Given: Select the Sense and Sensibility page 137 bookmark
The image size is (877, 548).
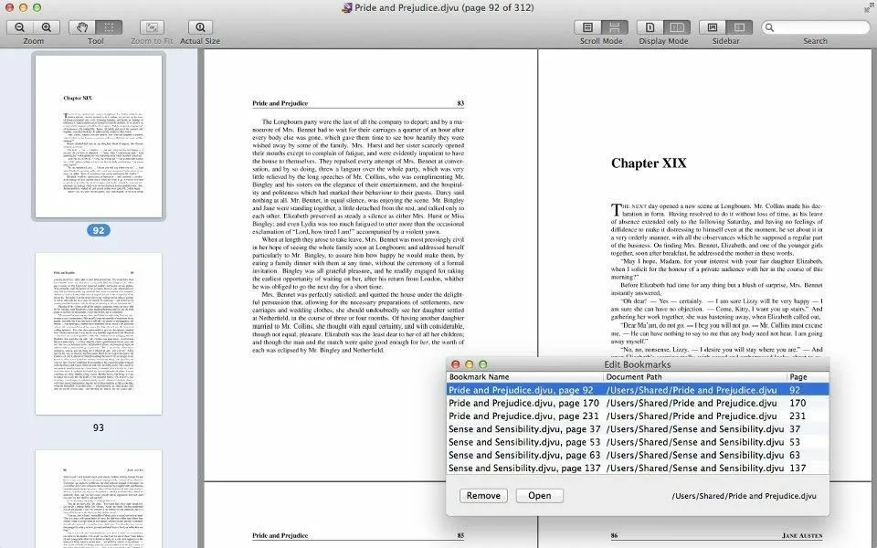Looking at the screenshot, I should tap(524, 468).
